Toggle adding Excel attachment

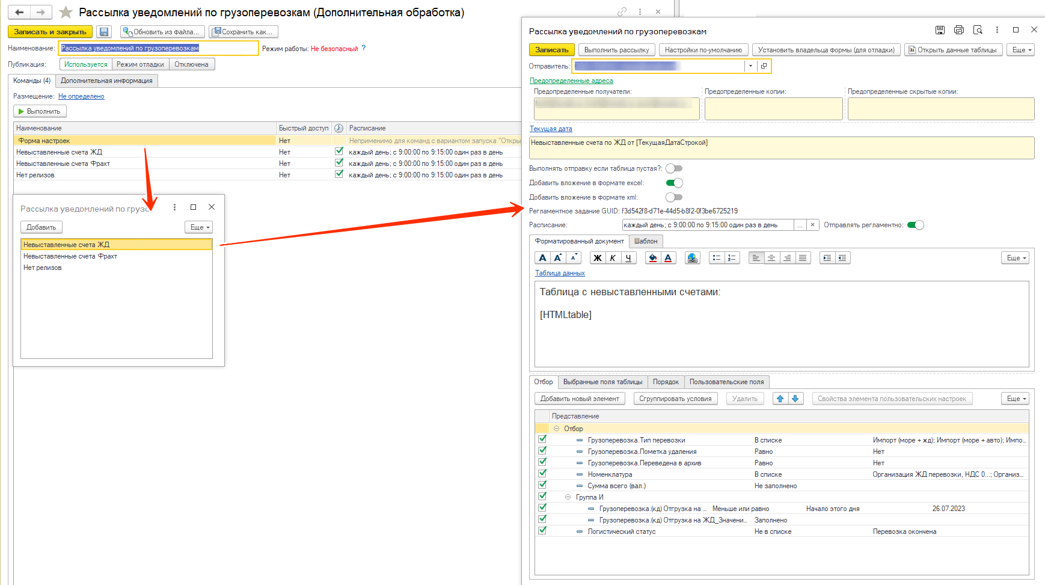pos(674,183)
